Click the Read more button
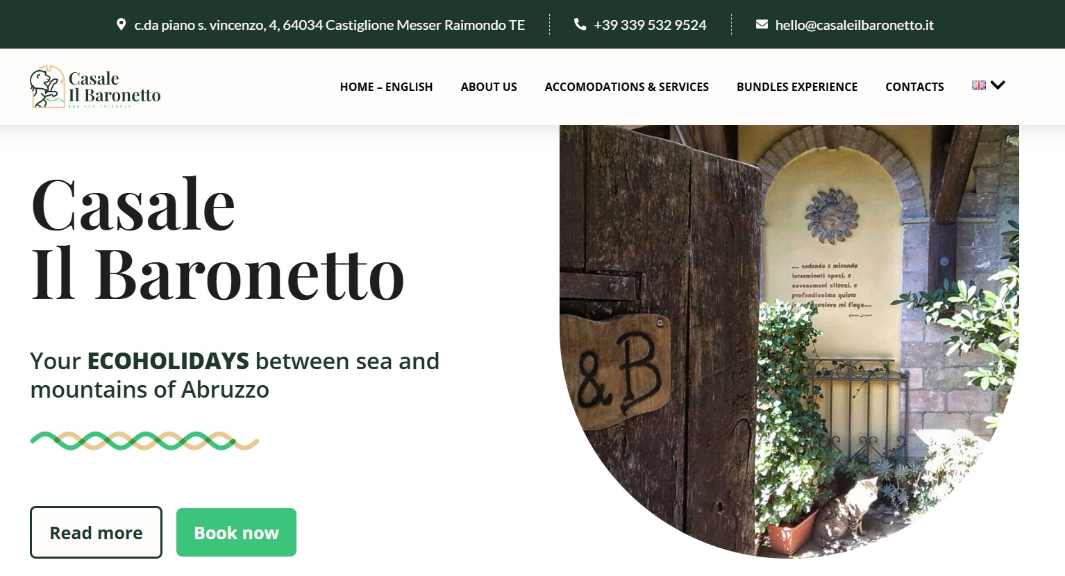1065x576 pixels. coord(96,532)
